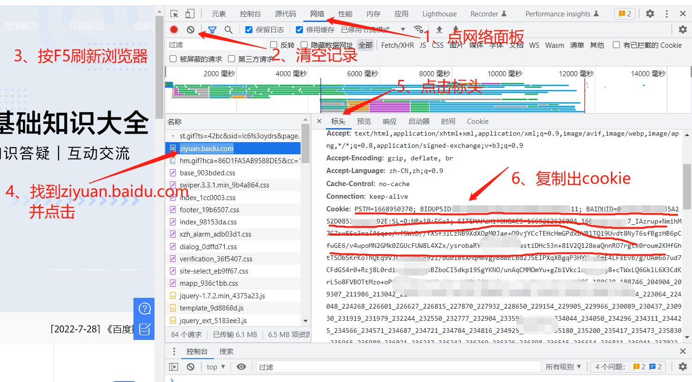Click the 2 issues link in console
The image size is (692, 382).
pyautogui.click(x=628, y=367)
